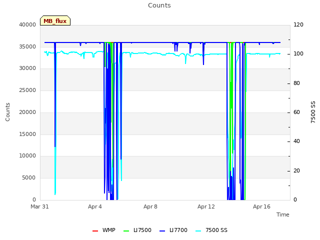Image resolution: width=320 pixels, height=240 pixels.
Task: Click the MB_flux label tab
Action: tap(55, 20)
